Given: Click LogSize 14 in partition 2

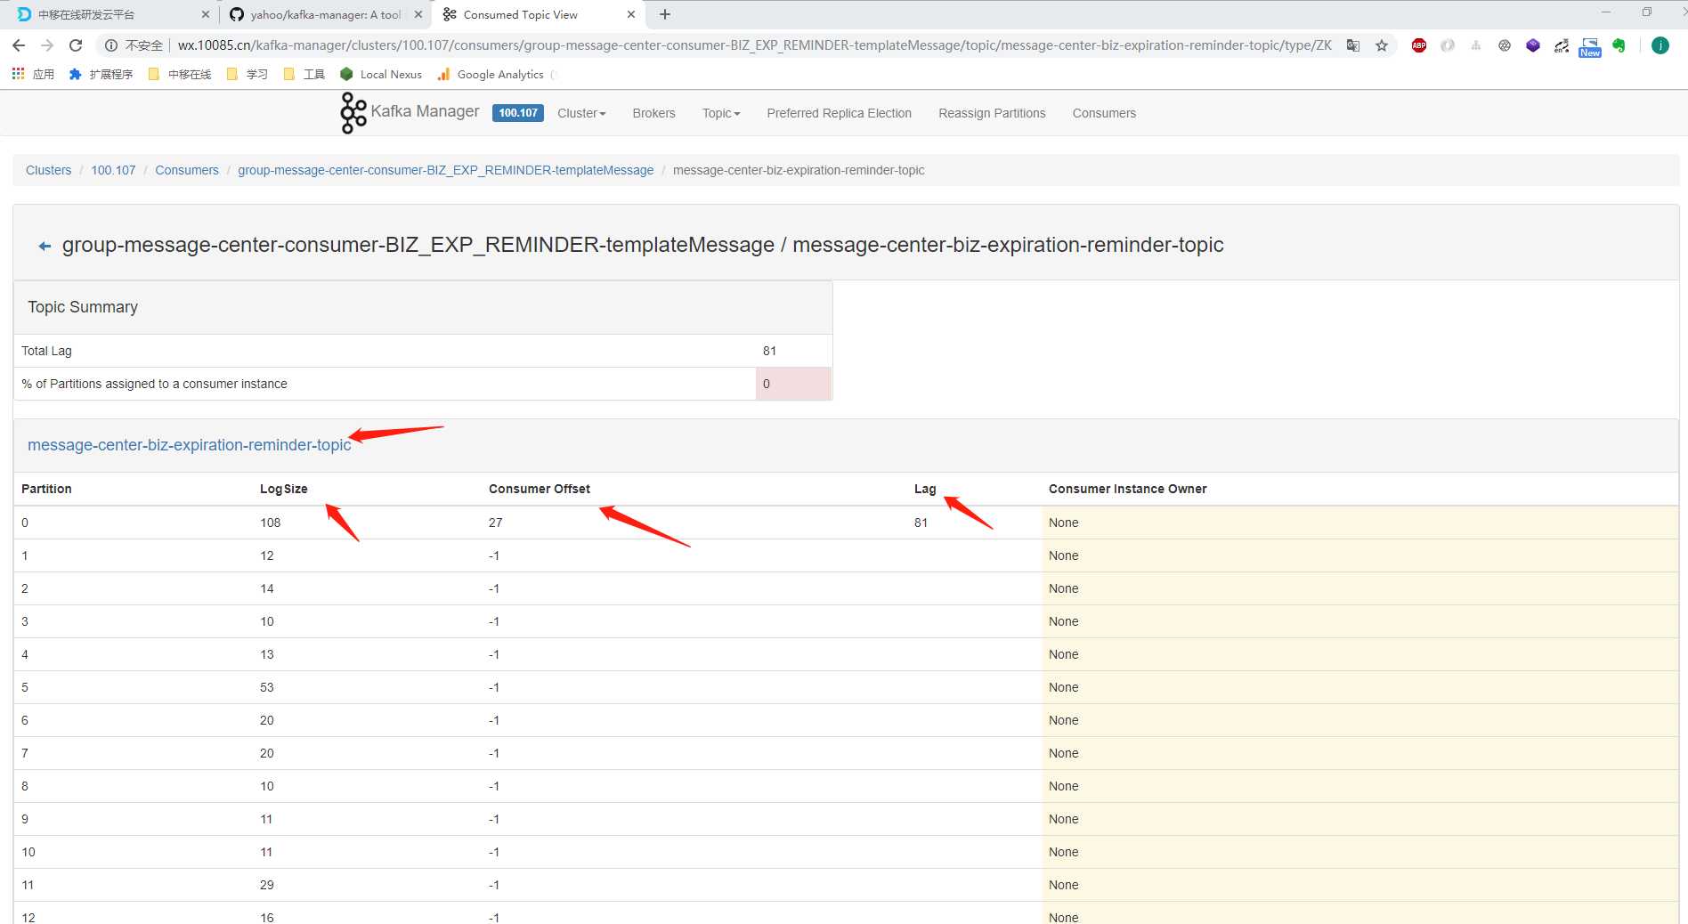Looking at the screenshot, I should [x=267, y=588].
